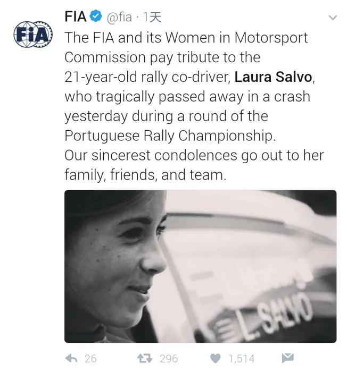
Task: Click the 1天 timestamp
Action: tap(152, 17)
